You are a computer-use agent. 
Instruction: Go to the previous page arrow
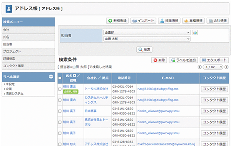[x=199, y=67]
